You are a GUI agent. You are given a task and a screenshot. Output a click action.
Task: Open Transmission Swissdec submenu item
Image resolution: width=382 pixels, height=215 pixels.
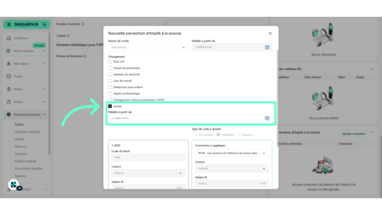click(x=29, y=168)
